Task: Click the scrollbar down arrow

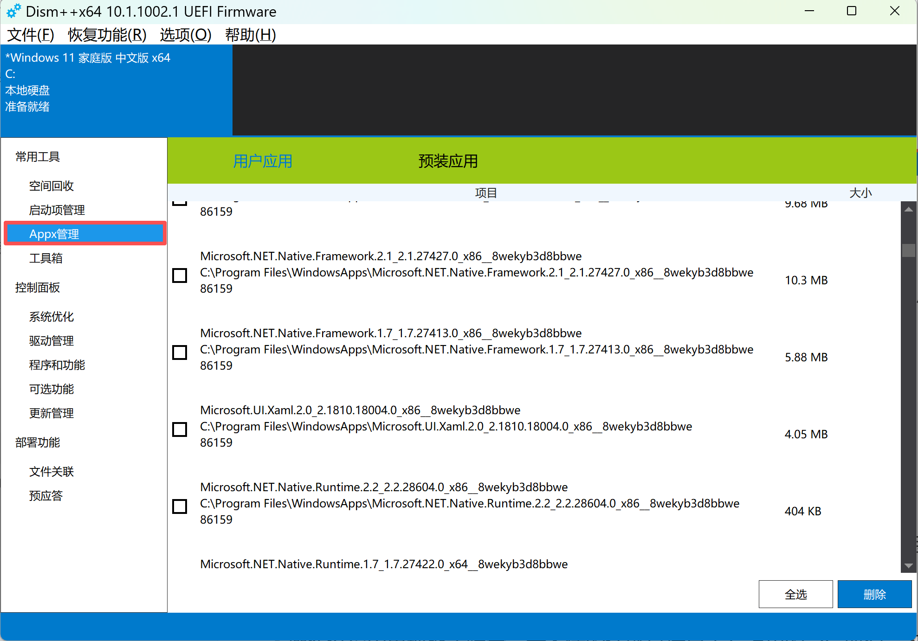Action: click(909, 565)
